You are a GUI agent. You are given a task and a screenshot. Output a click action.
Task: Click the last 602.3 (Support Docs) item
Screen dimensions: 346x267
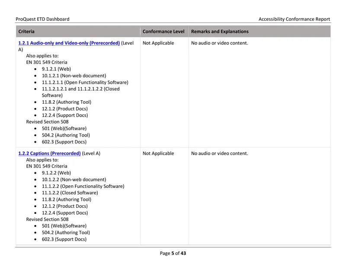[64, 239]
